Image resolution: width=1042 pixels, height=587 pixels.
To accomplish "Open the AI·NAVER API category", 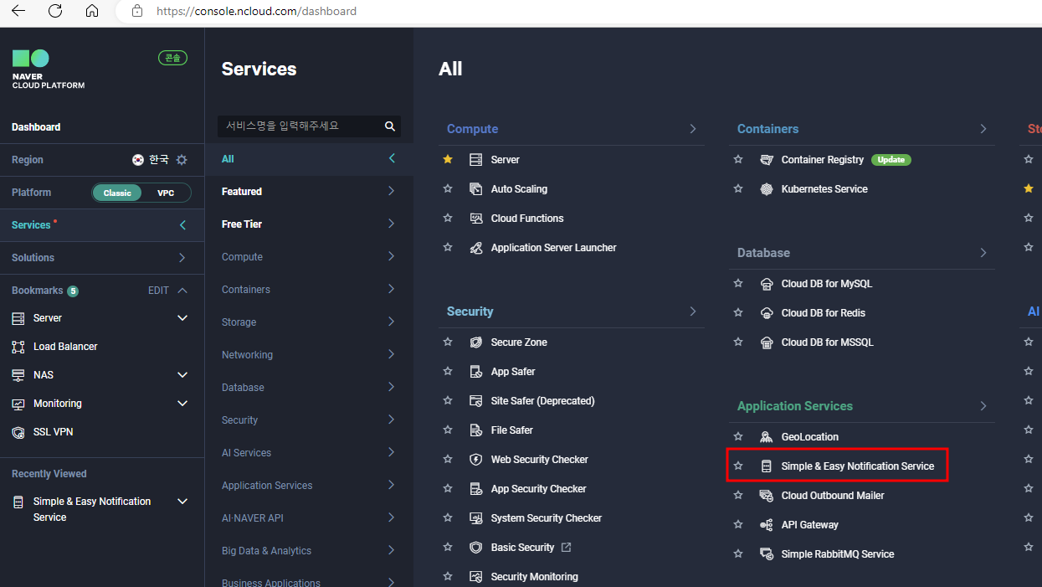I will (310, 518).
